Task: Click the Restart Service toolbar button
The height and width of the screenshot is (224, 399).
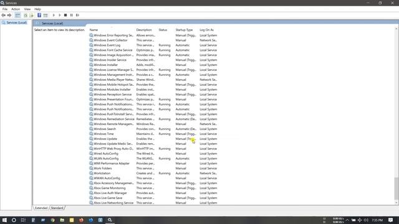Action: (x=77, y=15)
